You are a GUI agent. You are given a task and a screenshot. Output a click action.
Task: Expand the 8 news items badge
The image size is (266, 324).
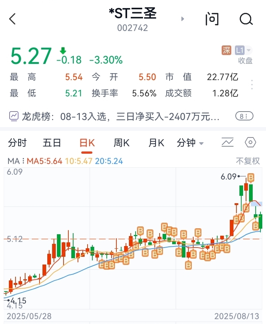(244, 116)
